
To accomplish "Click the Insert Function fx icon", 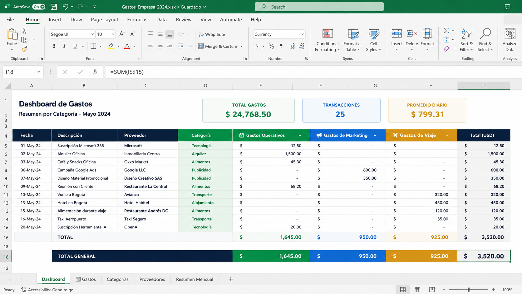I will tap(95, 72).
